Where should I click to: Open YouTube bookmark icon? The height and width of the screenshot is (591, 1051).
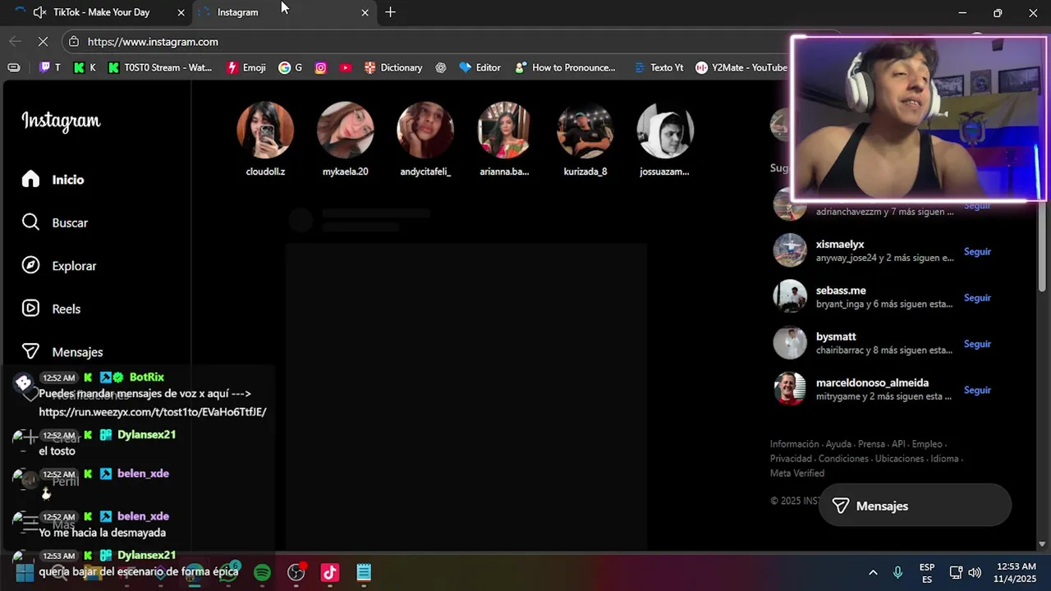coord(346,68)
